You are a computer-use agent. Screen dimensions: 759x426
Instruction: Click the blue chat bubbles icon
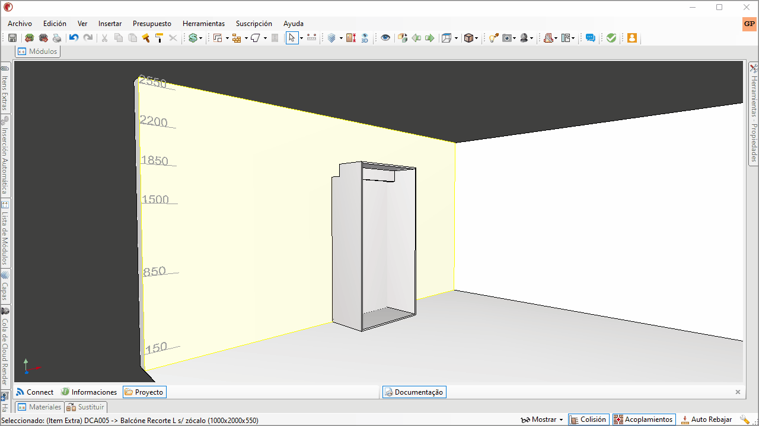[591, 38]
